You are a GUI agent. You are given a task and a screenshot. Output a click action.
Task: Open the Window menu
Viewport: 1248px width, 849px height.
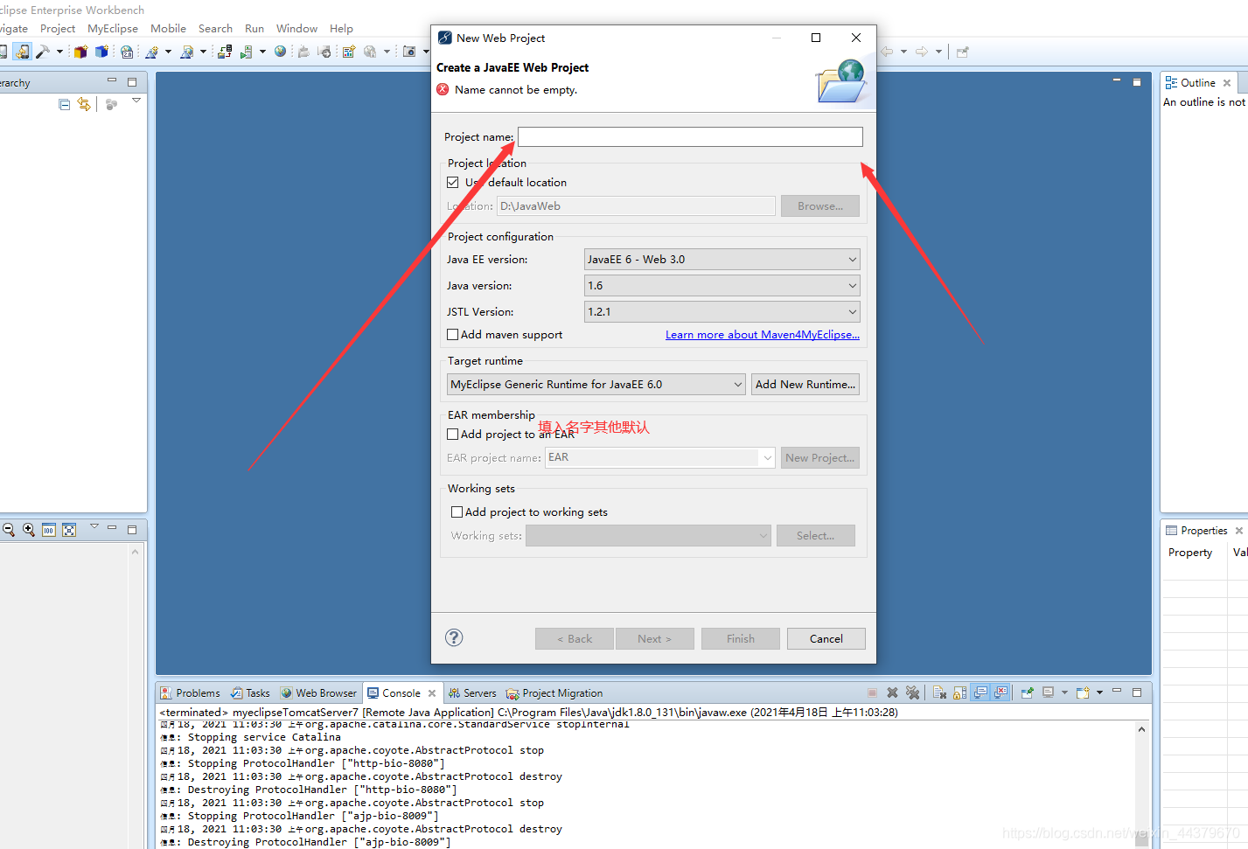[x=296, y=29]
